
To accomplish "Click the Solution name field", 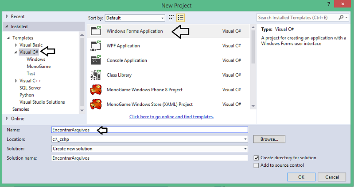I will click(149, 158).
